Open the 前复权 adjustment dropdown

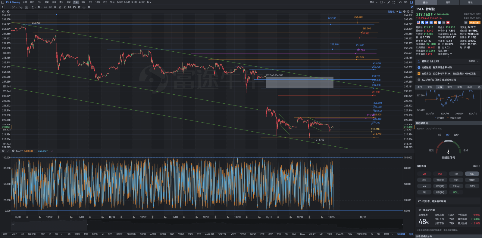(x=393, y=11)
